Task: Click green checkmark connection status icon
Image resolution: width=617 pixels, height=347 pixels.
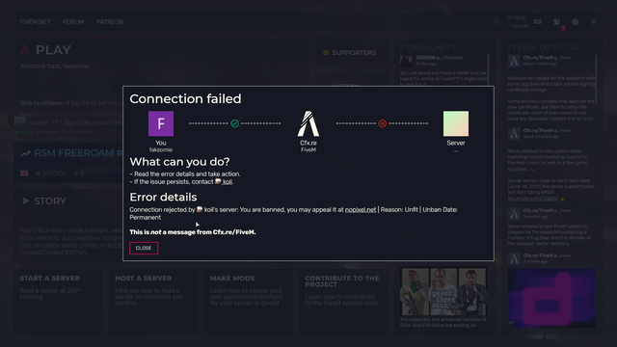Action: coord(234,123)
